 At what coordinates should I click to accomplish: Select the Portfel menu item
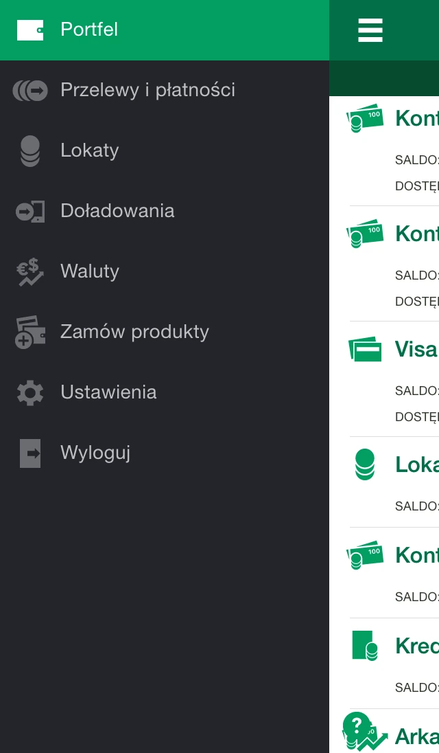(x=165, y=30)
